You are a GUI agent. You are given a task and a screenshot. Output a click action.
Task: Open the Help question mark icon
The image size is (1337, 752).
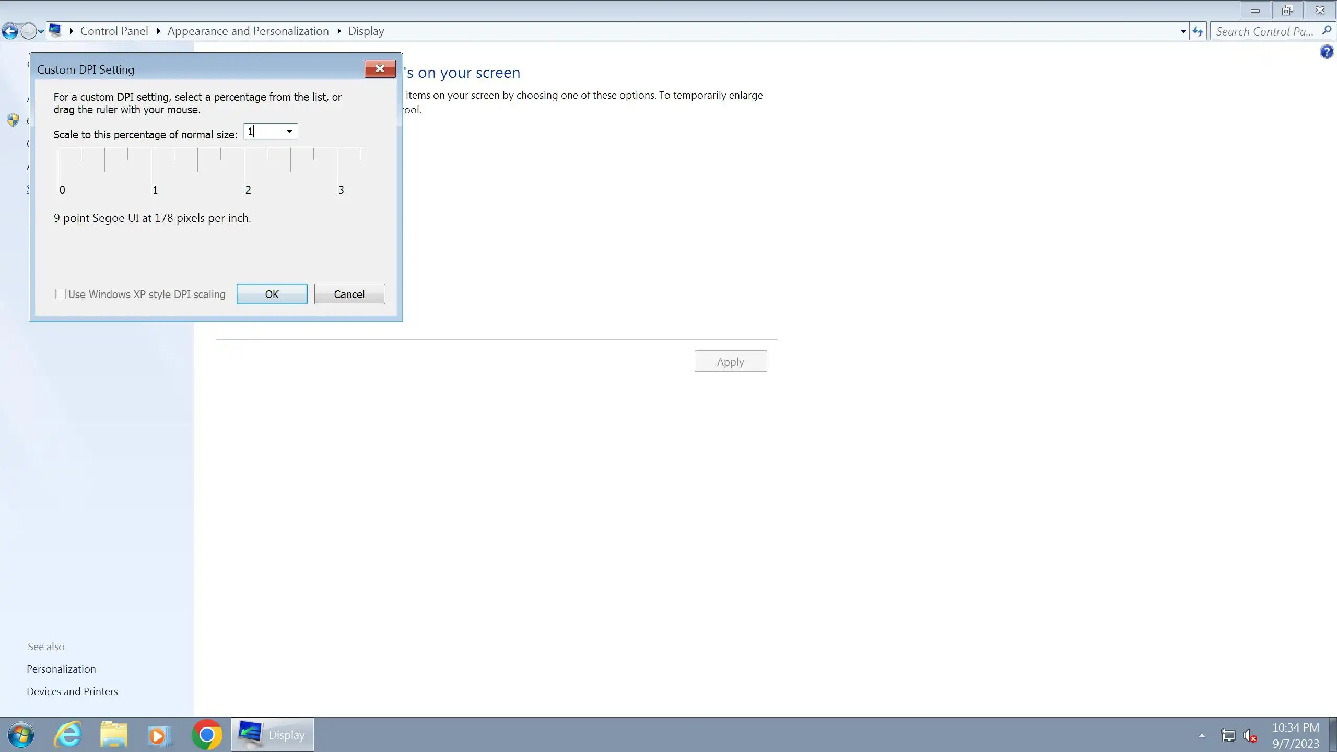point(1327,52)
